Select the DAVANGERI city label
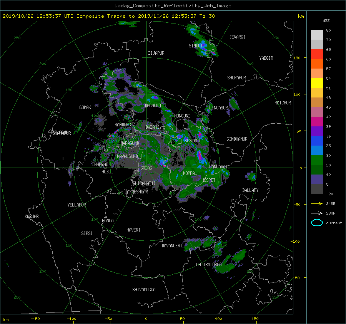346x324 pixels. [x=172, y=245]
